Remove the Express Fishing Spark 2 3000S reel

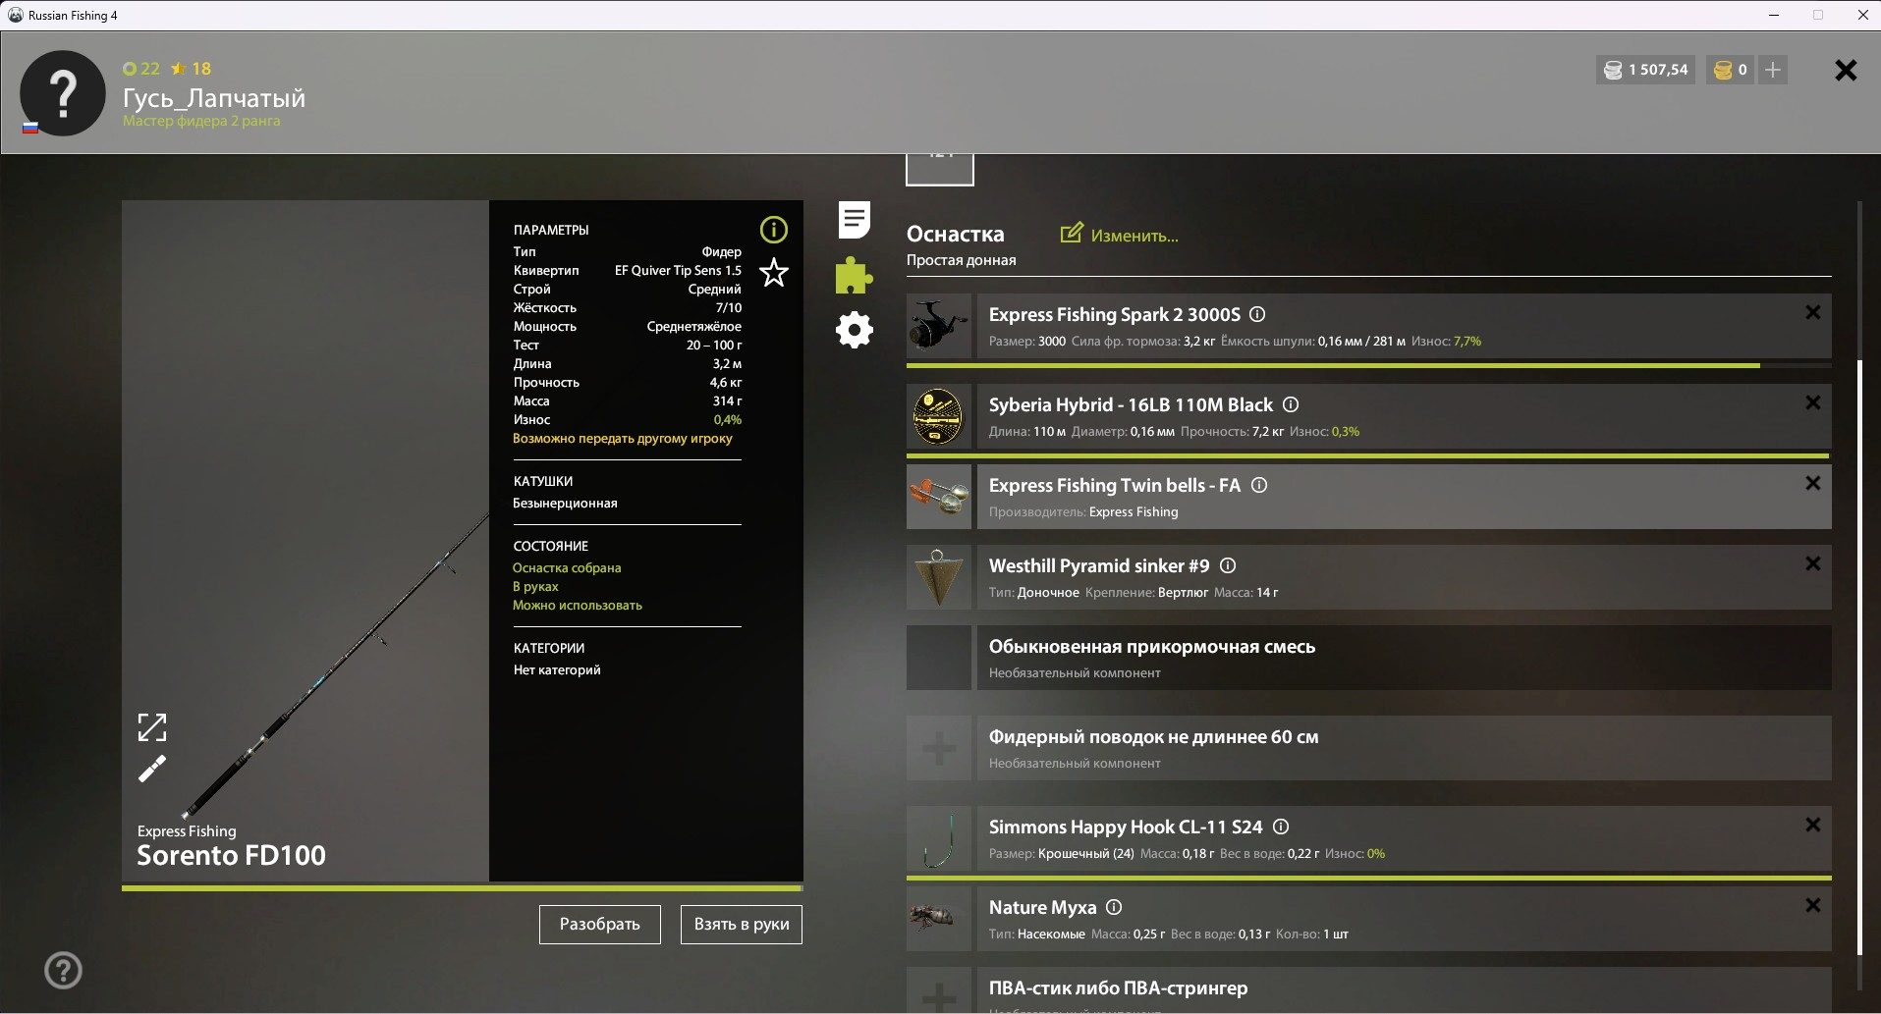pyautogui.click(x=1813, y=312)
